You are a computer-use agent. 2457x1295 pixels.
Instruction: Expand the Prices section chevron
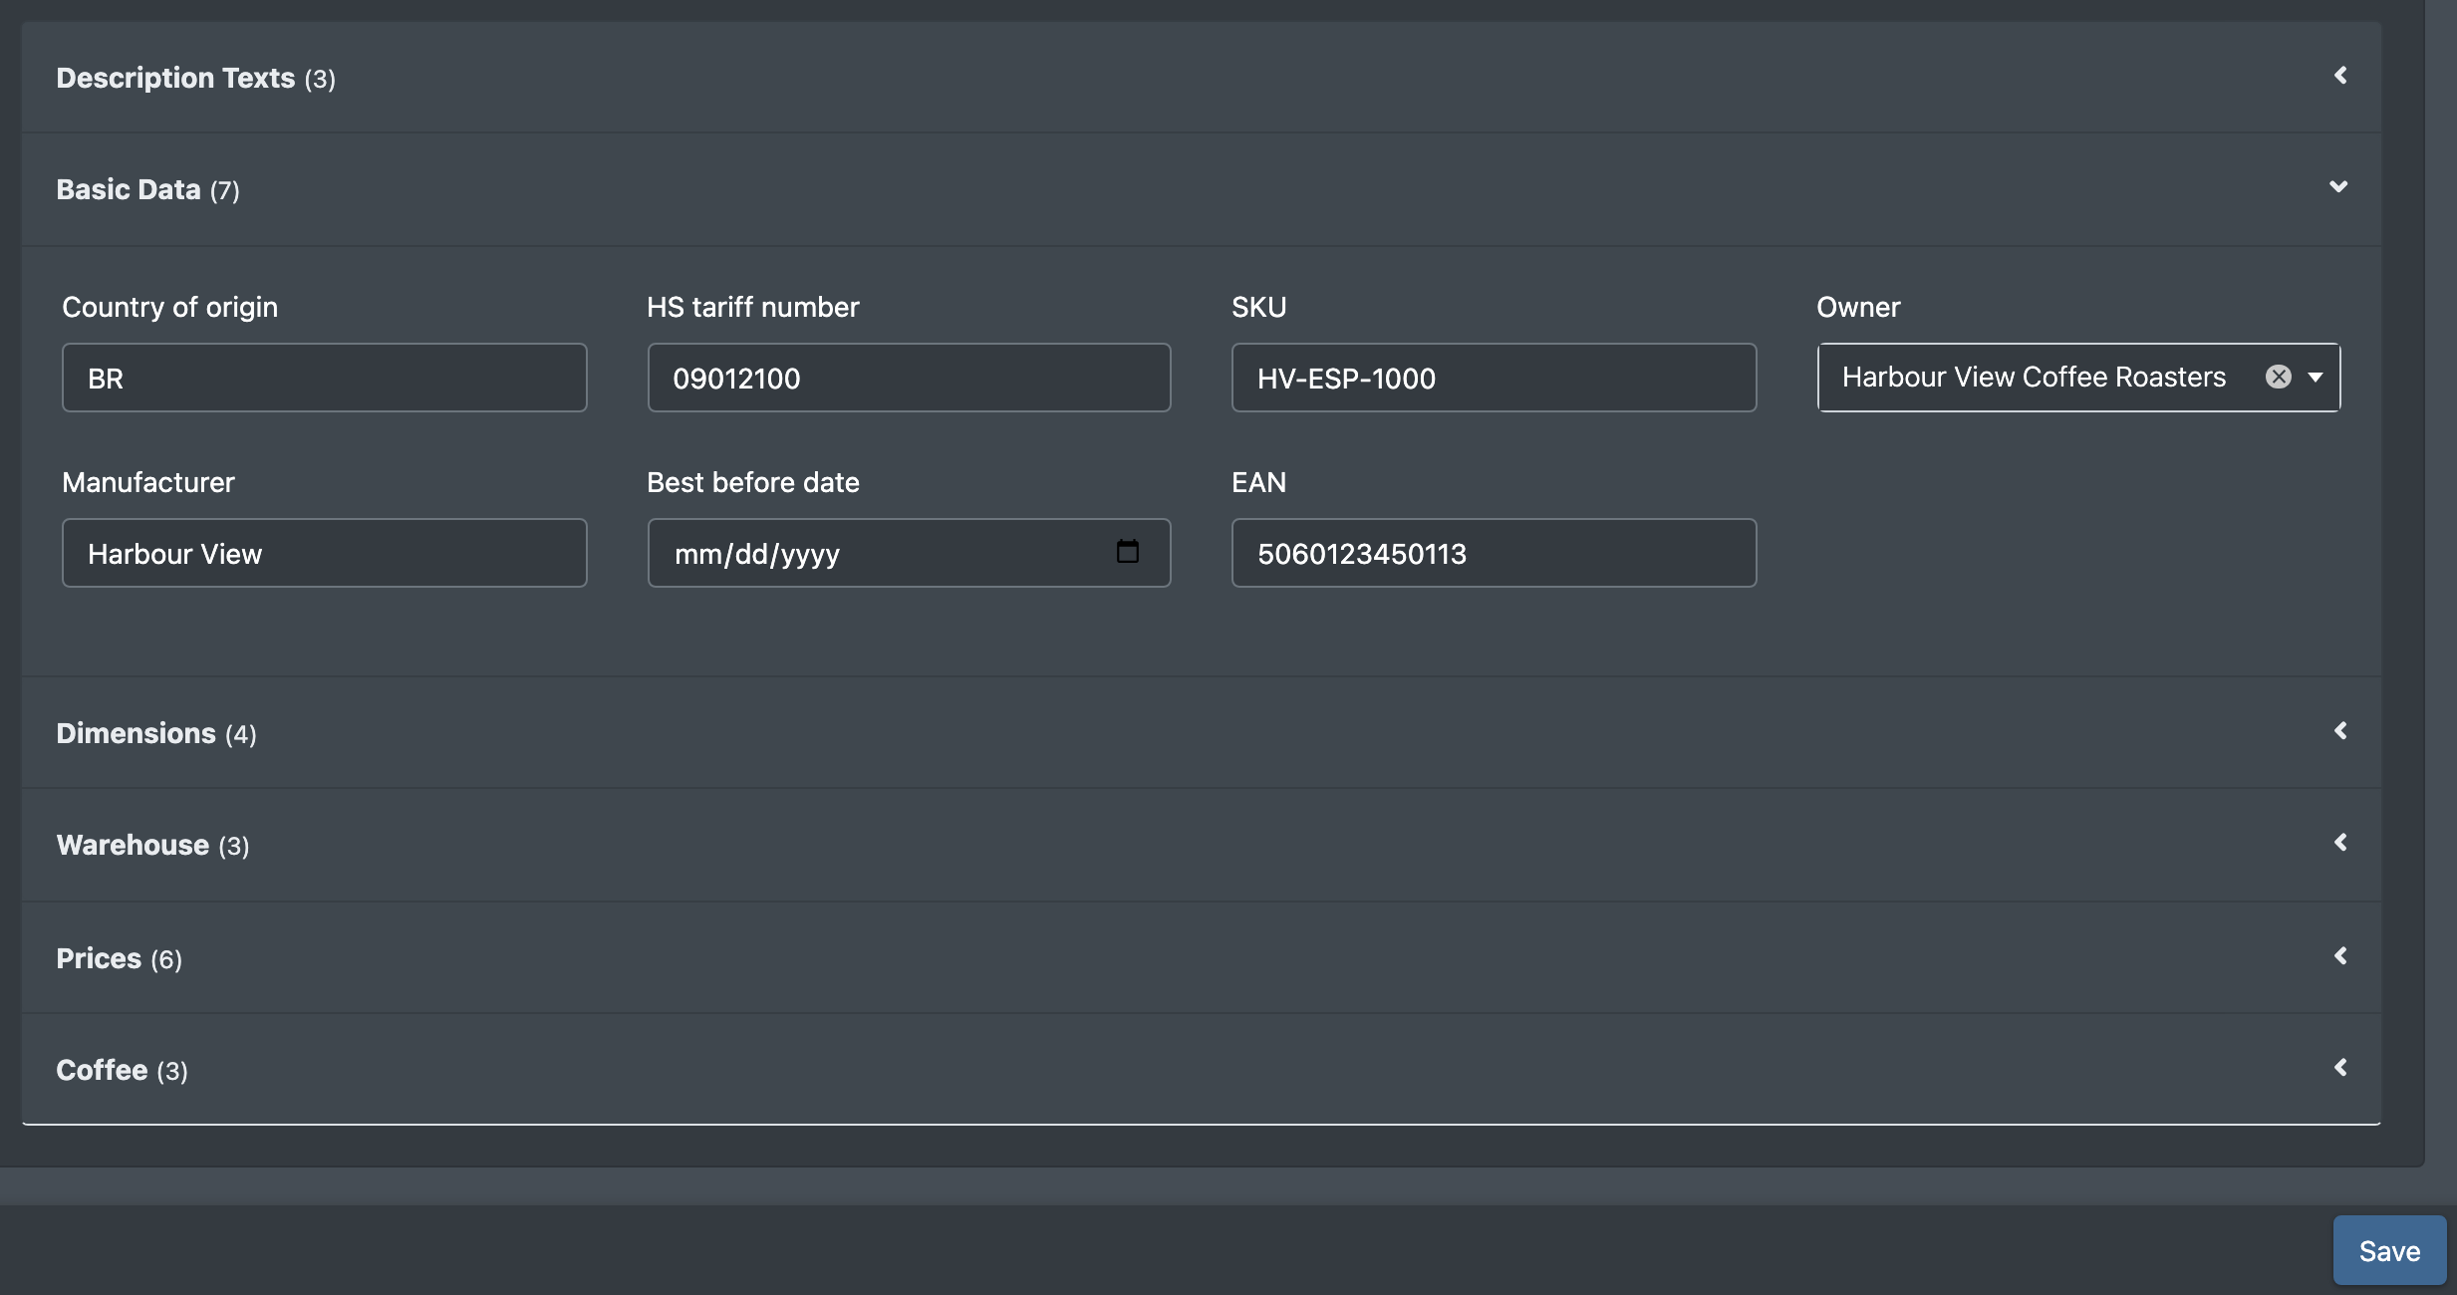pyautogui.click(x=2340, y=956)
